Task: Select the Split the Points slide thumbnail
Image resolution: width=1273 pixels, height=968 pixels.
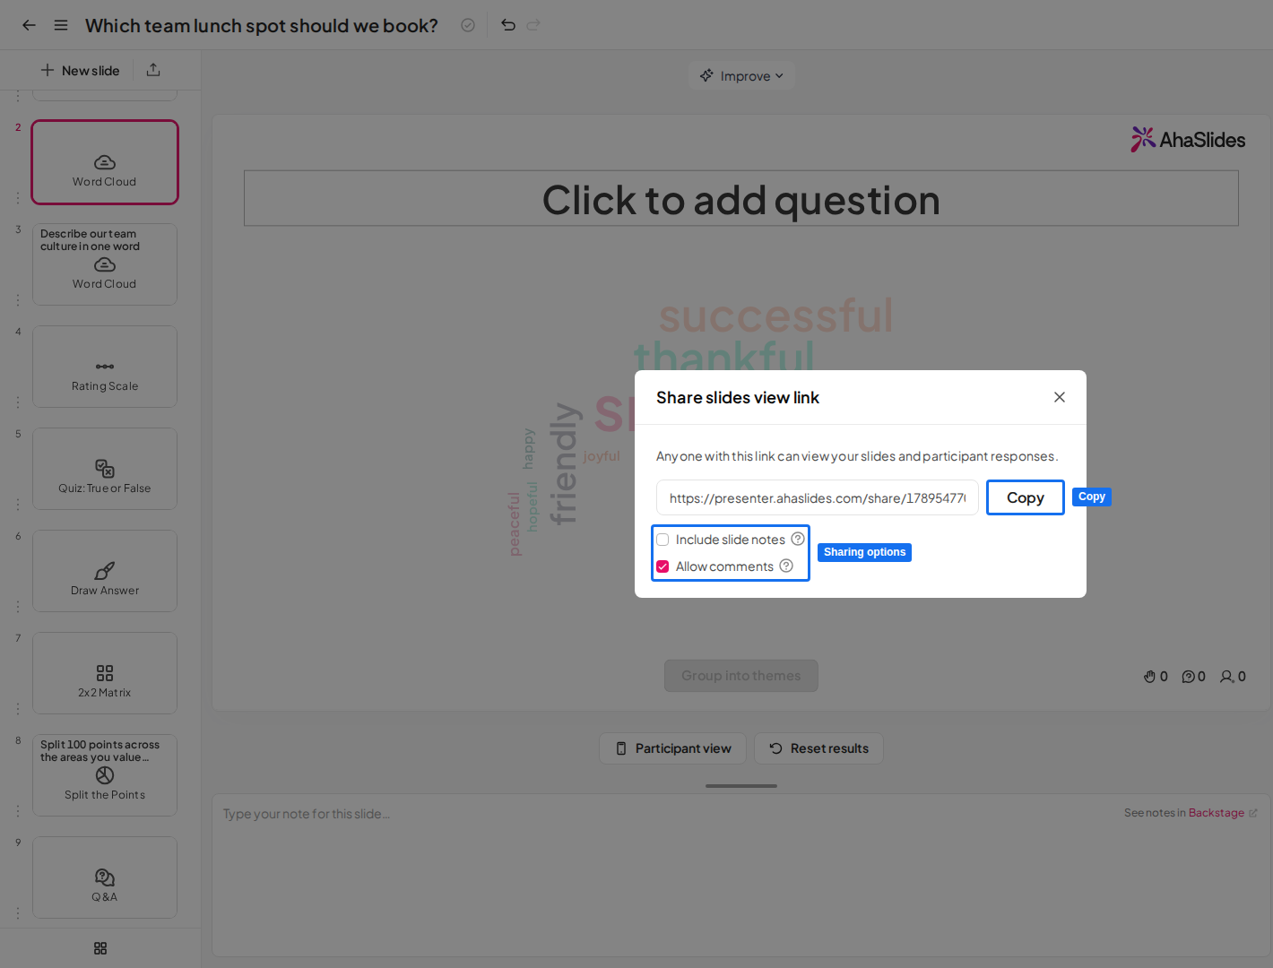Action: (105, 775)
